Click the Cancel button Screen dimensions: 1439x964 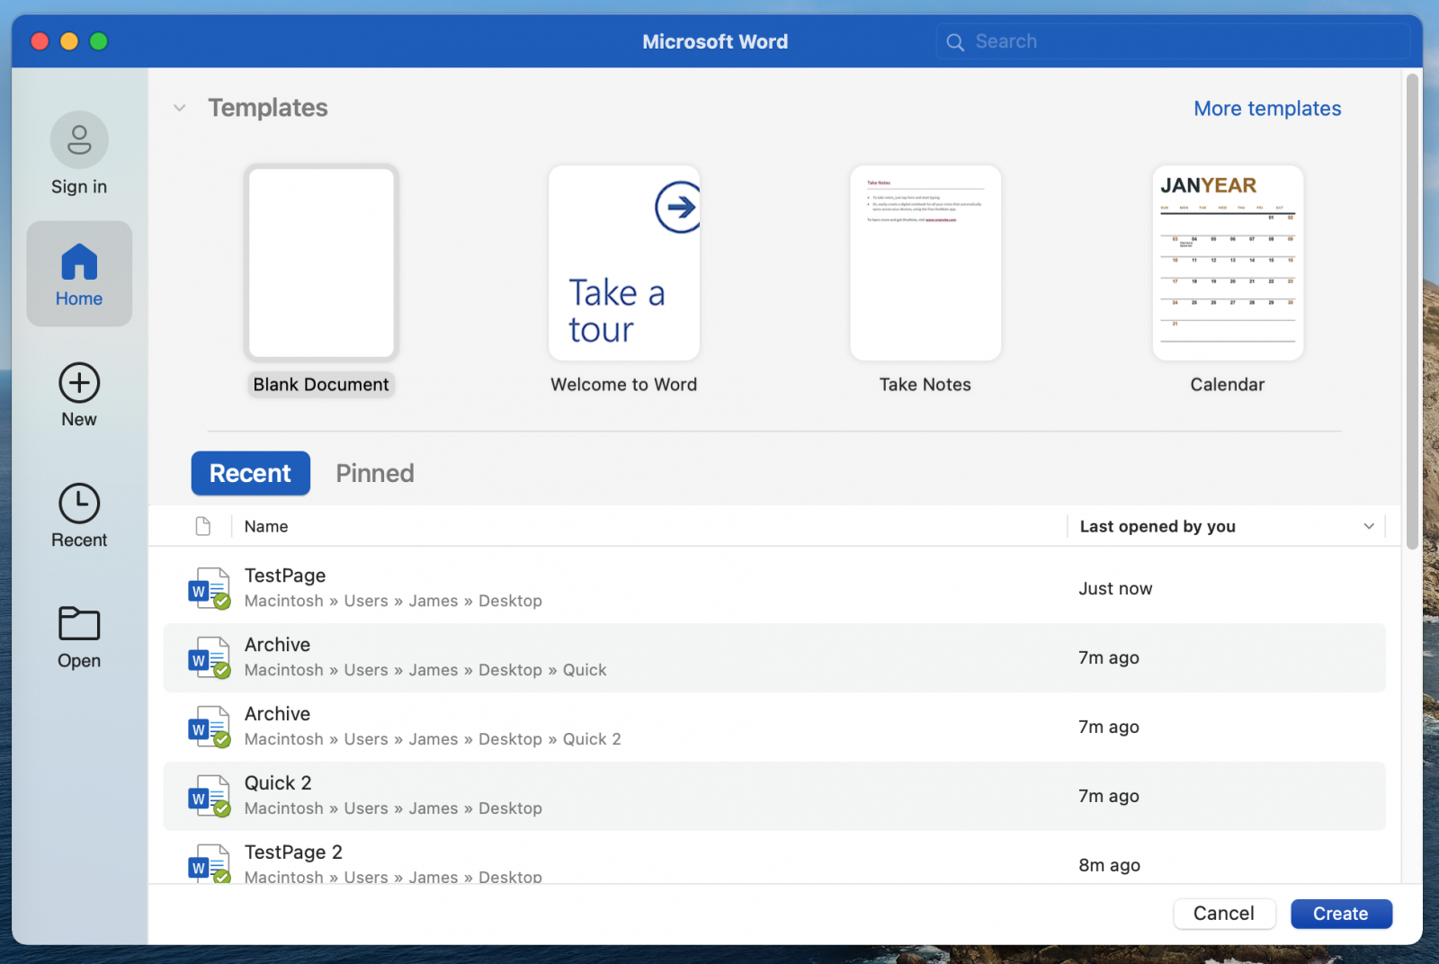[1224, 914]
